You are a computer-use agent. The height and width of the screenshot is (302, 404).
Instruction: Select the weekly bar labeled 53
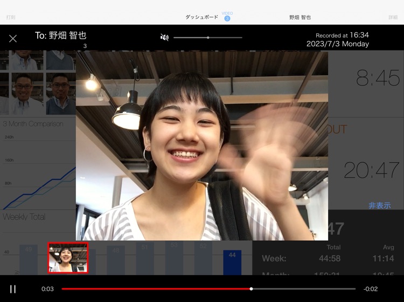coord(174,258)
